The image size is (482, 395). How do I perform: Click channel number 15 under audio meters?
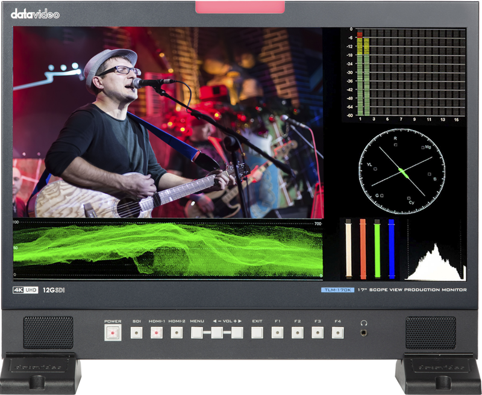(456, 119)
